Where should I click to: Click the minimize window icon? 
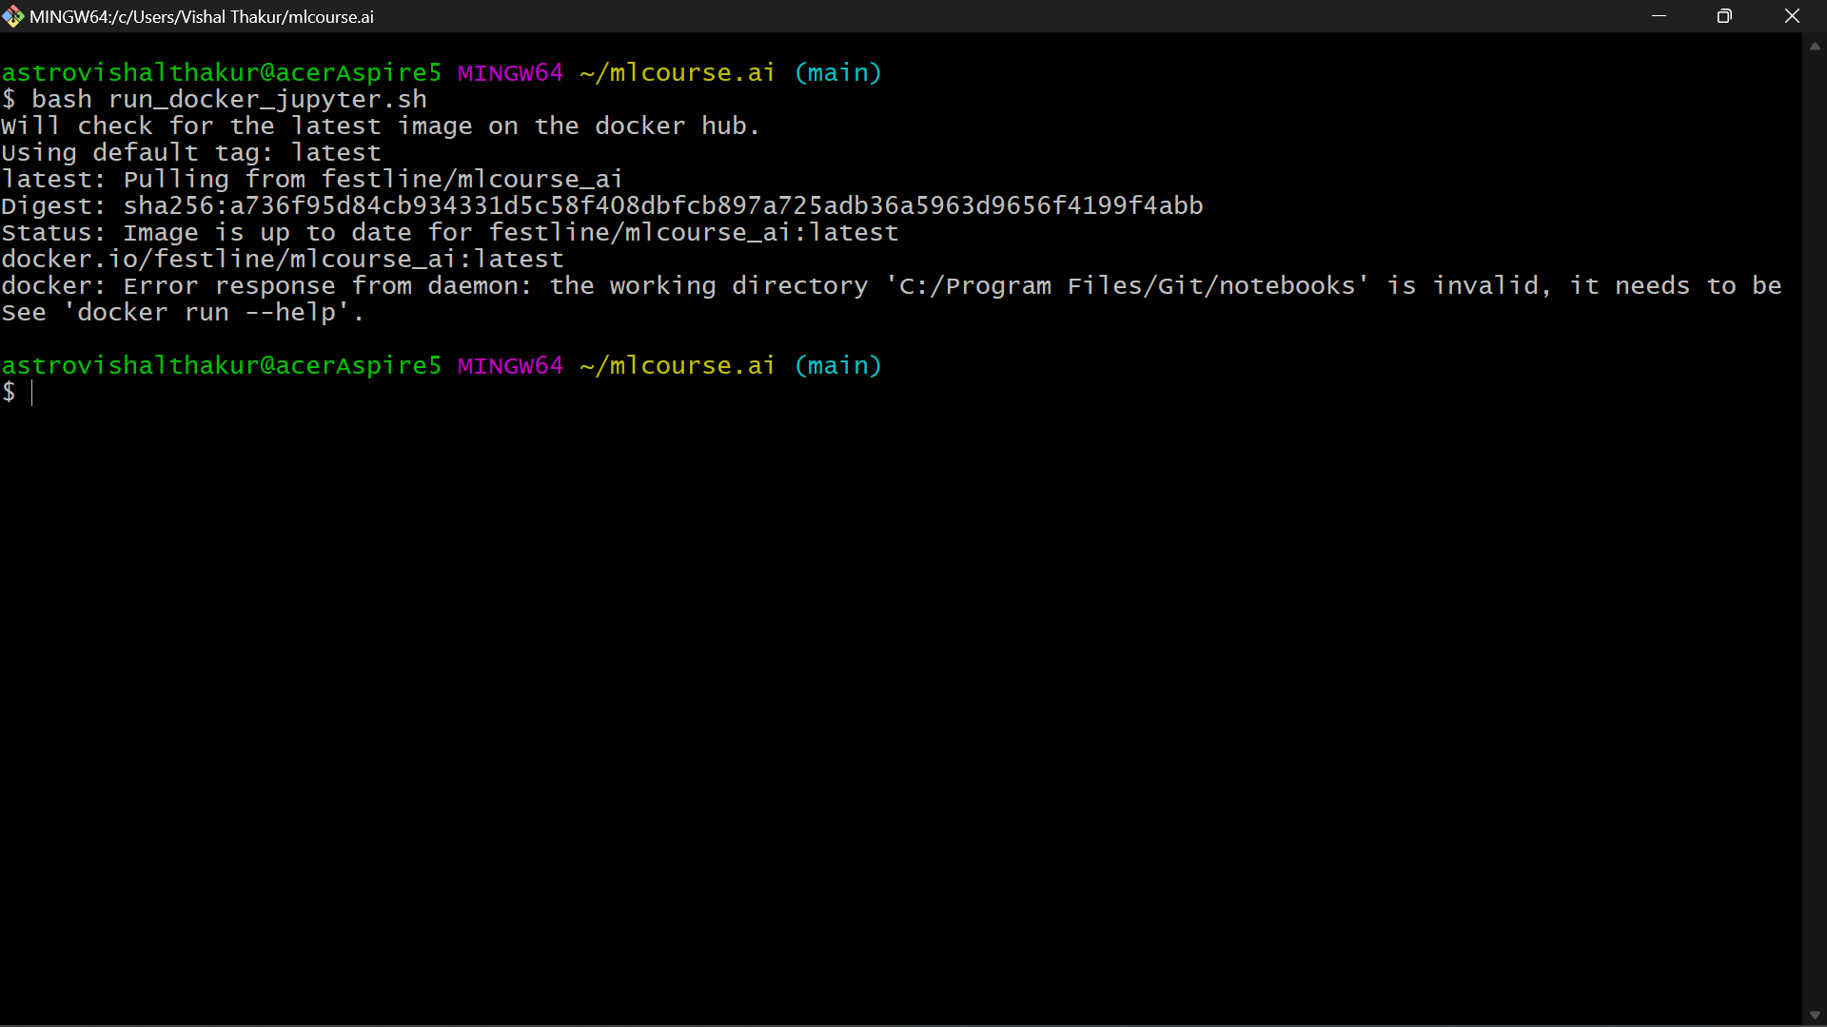(1660, 15)
